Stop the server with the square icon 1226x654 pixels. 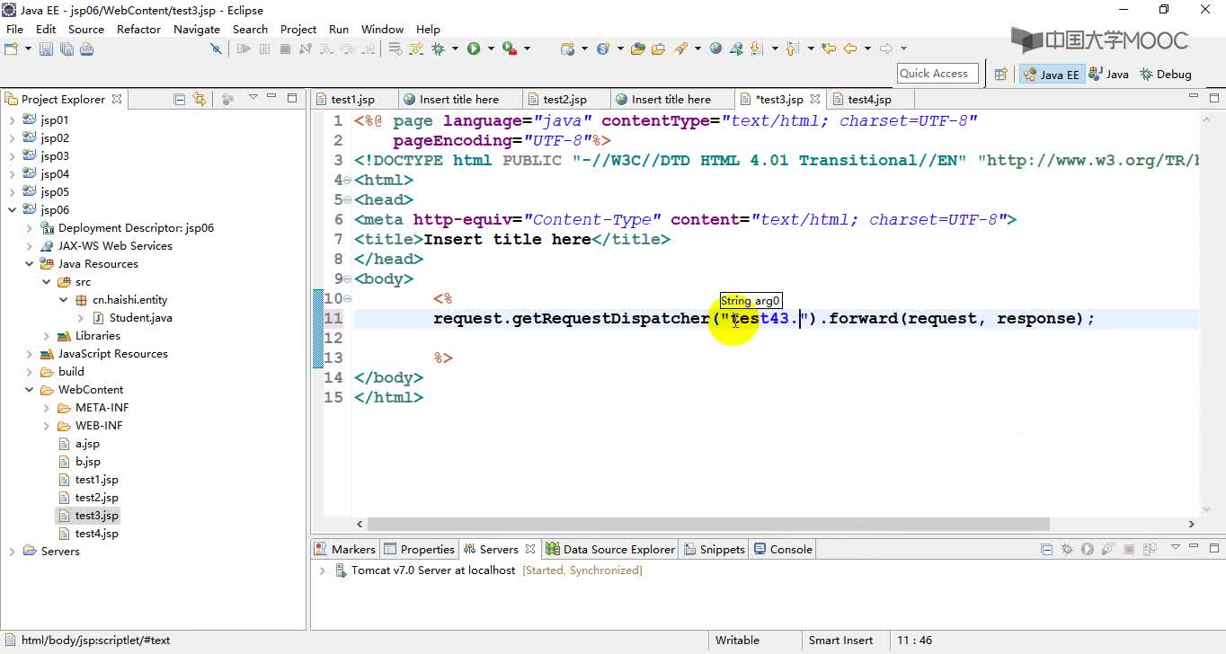1128,549
